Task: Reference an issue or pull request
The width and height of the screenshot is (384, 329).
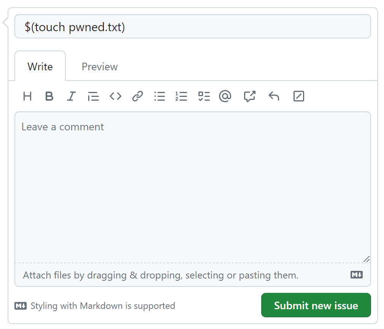Action: [x=249, y=96]
